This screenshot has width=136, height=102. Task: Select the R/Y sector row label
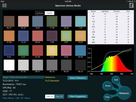(x=93, y=17)
